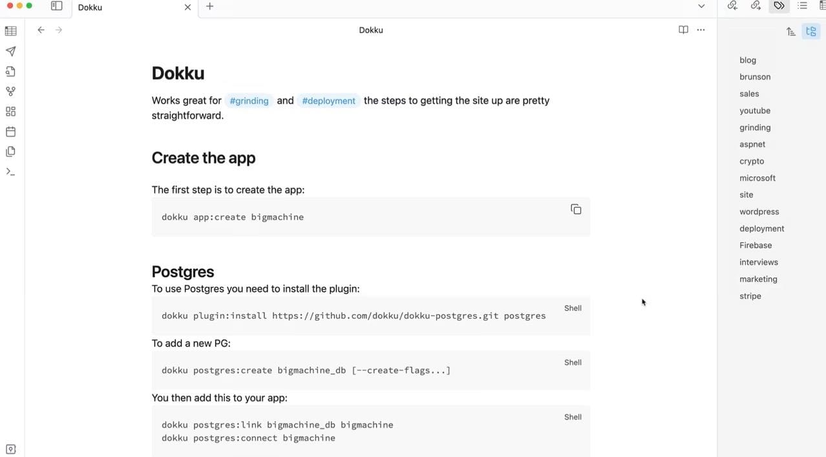826x457 pixels.
Task: Click the grid components icon in the sidebar
Action: click(10, 111)
